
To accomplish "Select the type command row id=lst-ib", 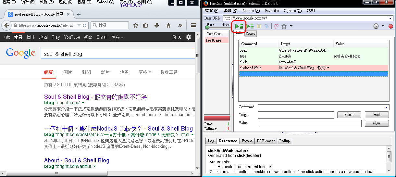I will coord(313,56).
